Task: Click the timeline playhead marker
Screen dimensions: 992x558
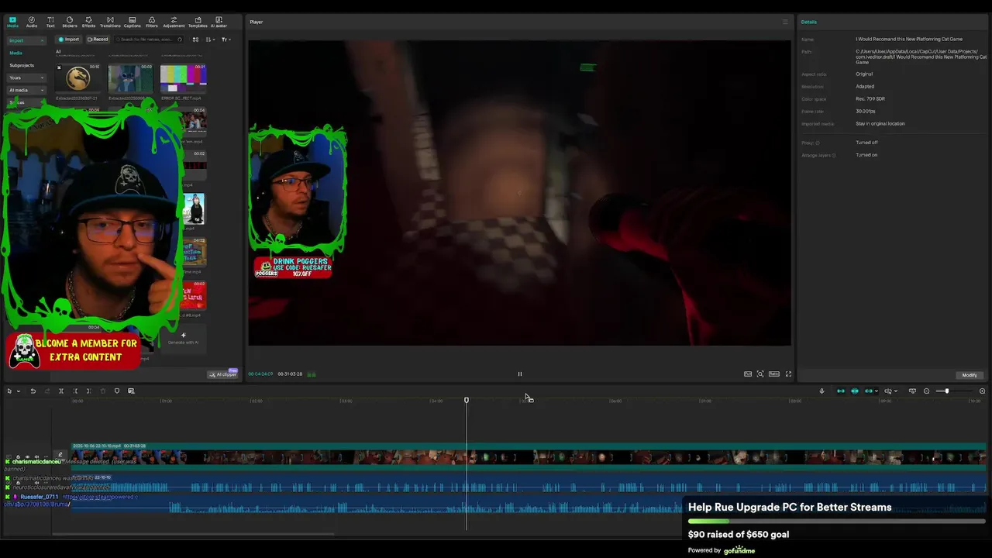Action: pos(467,400)
